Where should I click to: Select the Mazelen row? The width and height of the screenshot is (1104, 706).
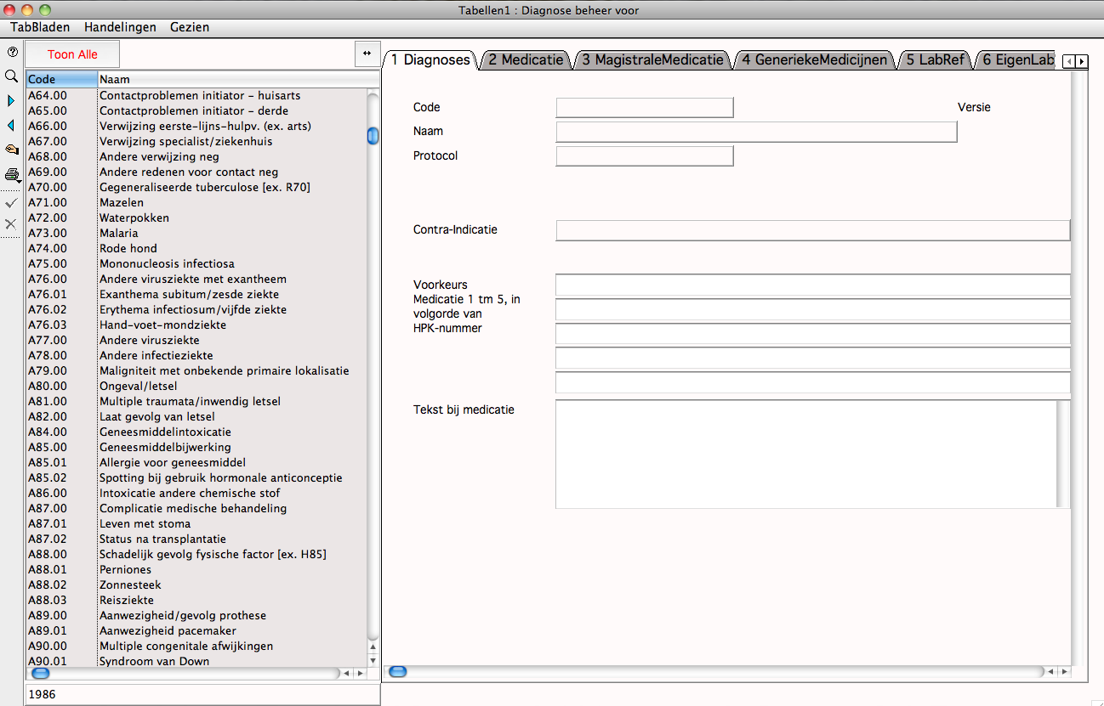(x=196, y=202)
